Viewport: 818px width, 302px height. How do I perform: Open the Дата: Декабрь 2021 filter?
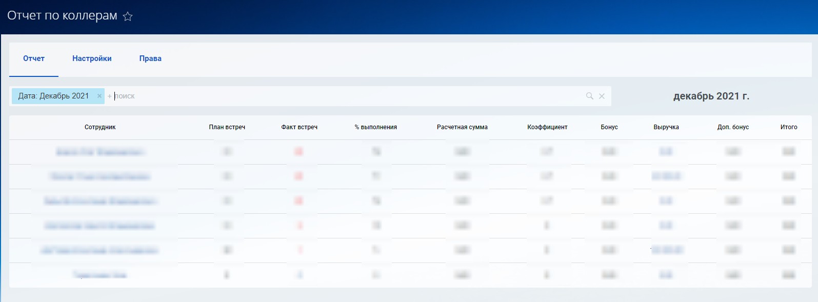coord(53,96)
